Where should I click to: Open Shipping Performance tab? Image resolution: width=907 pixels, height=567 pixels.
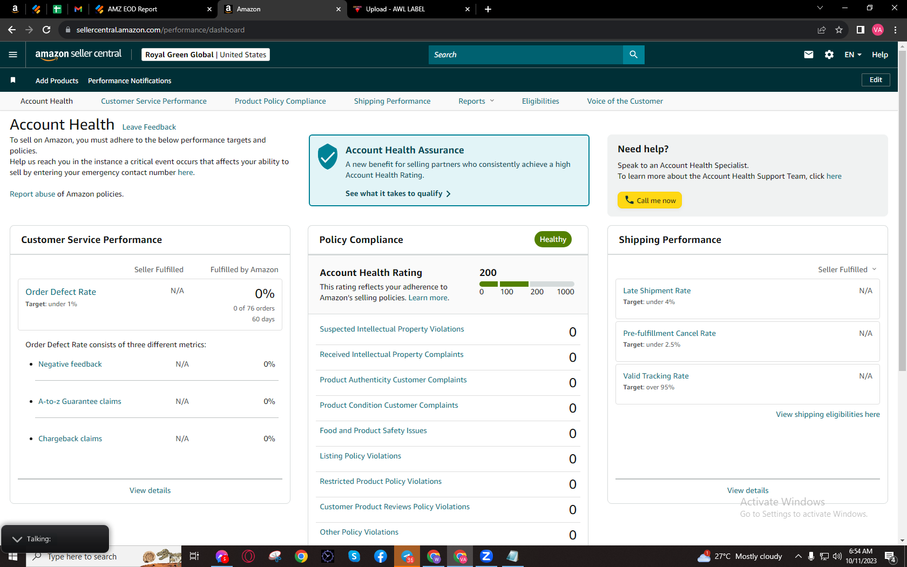pos(392,101)
